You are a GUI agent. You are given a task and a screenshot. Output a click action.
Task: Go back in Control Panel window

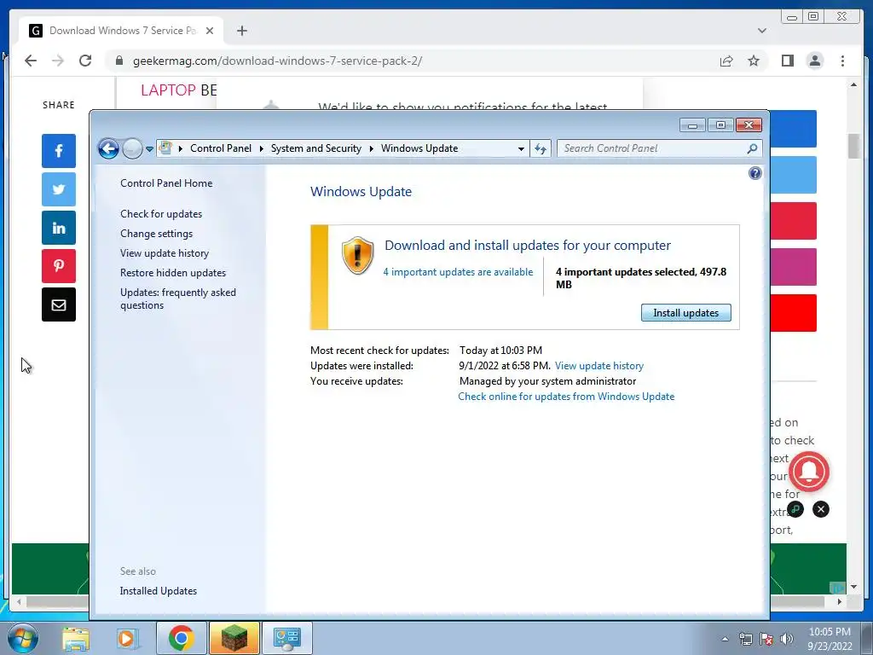108,148
